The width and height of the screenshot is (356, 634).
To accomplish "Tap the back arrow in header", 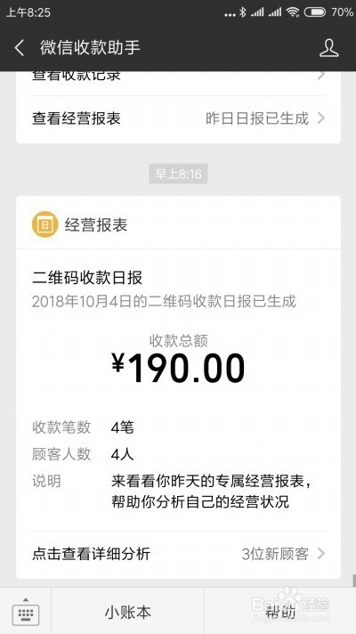I will [20, 48].
